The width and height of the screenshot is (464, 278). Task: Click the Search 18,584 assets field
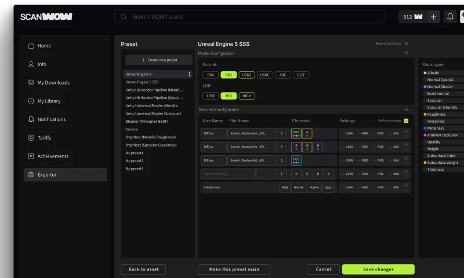point(249,17)
